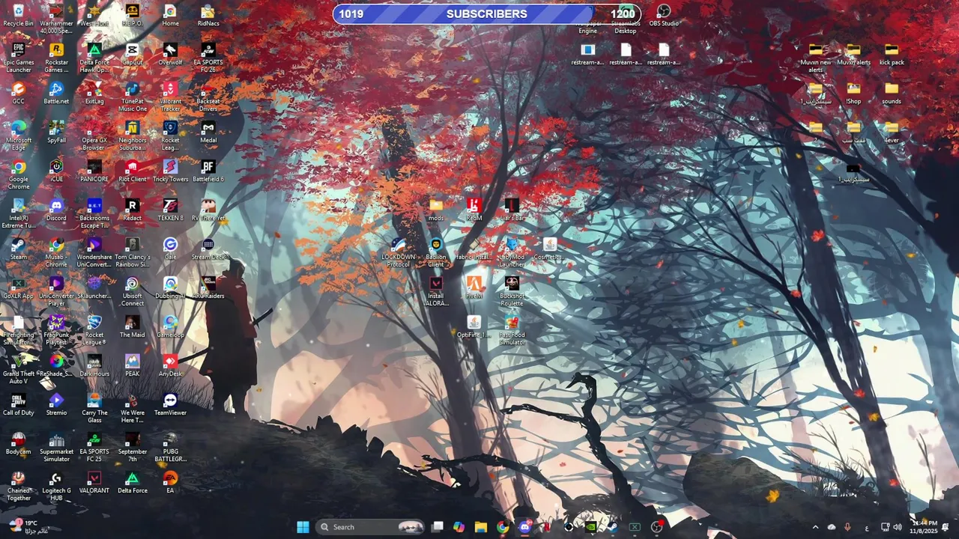
Task: Launch Buckshot Roulette desktop shortcut
Action: pyautogui.click(x=512, y=291)
